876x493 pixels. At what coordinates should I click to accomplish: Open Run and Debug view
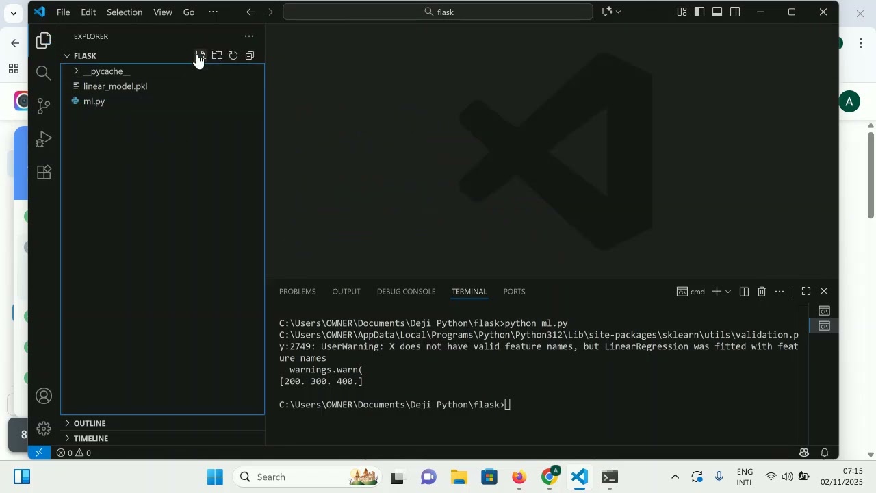tap(44, 139)
